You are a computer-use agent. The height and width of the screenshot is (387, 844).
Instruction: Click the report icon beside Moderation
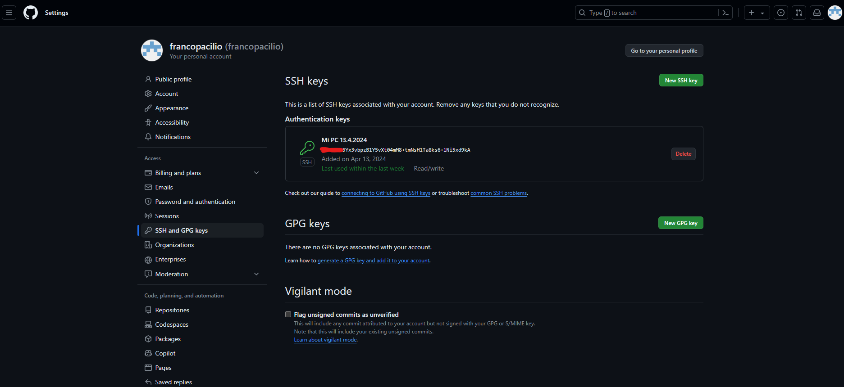click(x=148, y=274)
